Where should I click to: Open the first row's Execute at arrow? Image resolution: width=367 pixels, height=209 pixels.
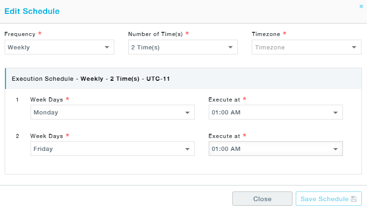click(x=336, y=113)
